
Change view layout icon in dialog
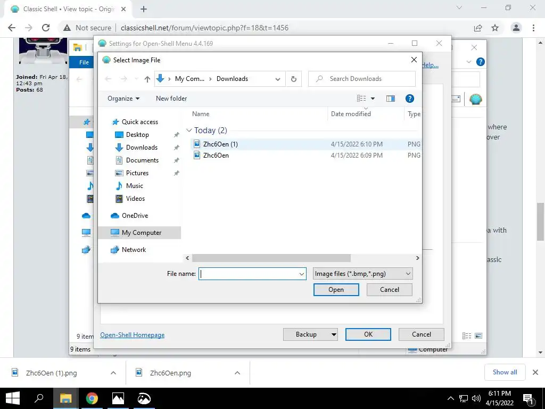point(361,99)
